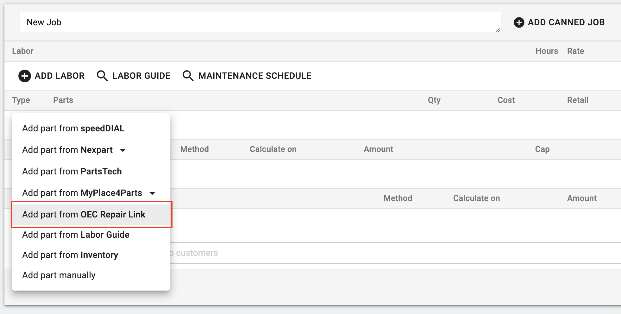621x314 pixels.
Task: Choose Add part from PartsTech
Action: pos(72,172)
